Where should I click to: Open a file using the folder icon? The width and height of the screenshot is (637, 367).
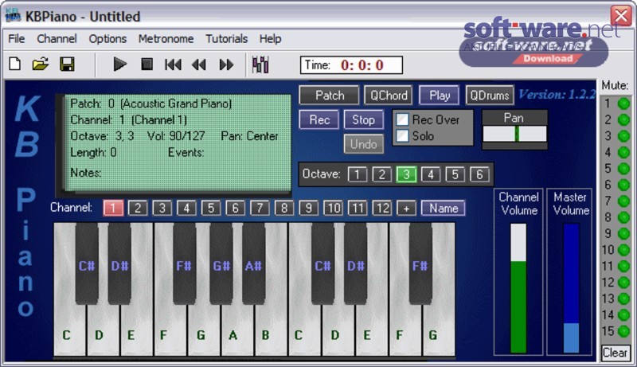(x=41, y=64)
